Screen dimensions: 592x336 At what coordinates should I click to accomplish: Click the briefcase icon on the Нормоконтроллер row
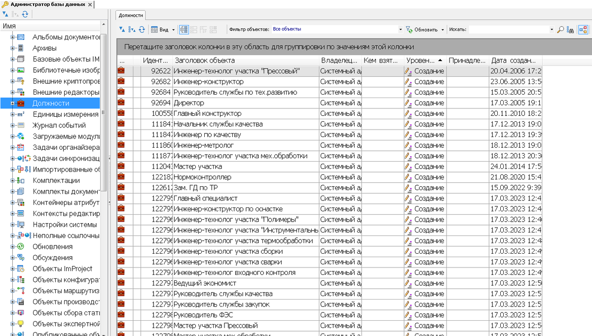(x=121, y=177)
